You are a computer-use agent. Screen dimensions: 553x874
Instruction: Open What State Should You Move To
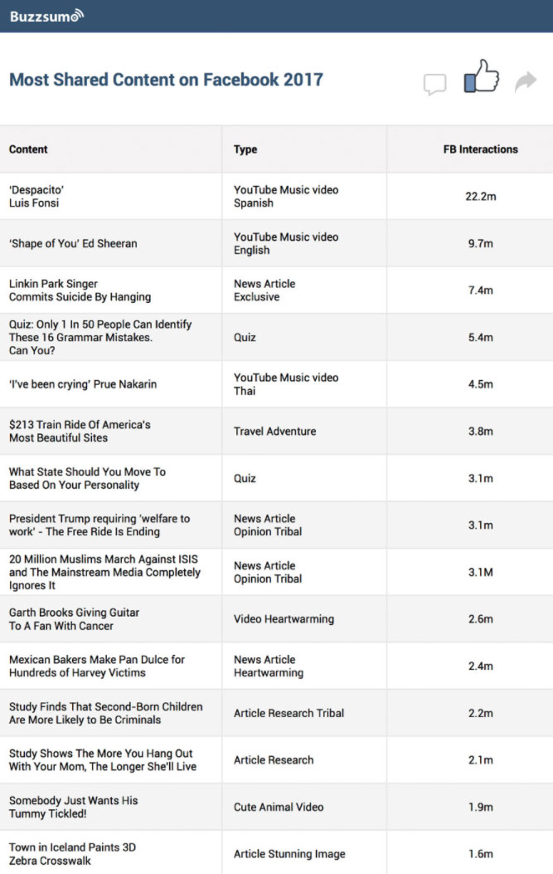pos(87,478)
